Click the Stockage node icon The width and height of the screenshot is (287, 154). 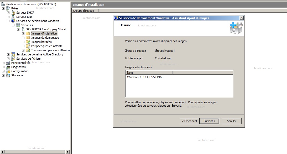click(x=8, y=76)
